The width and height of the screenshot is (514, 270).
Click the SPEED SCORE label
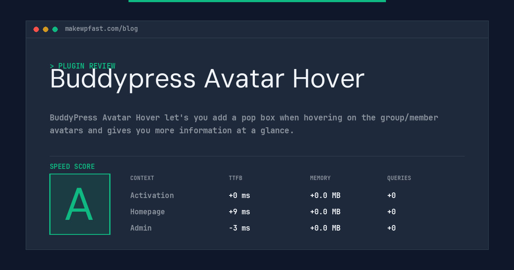[72, 167]
